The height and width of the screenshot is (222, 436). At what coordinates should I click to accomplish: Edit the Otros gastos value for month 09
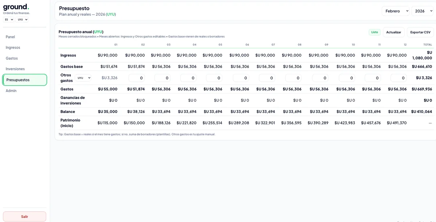coord(320,78)
